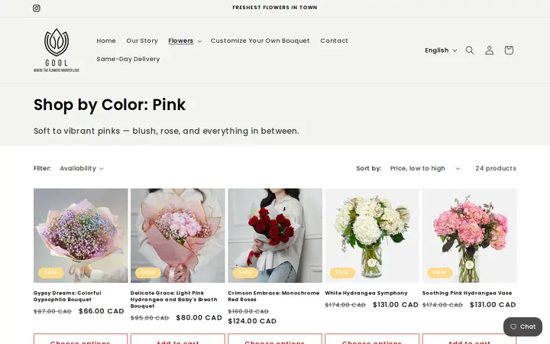Open White Hydrangea Symphony image

tap(372, 235)
